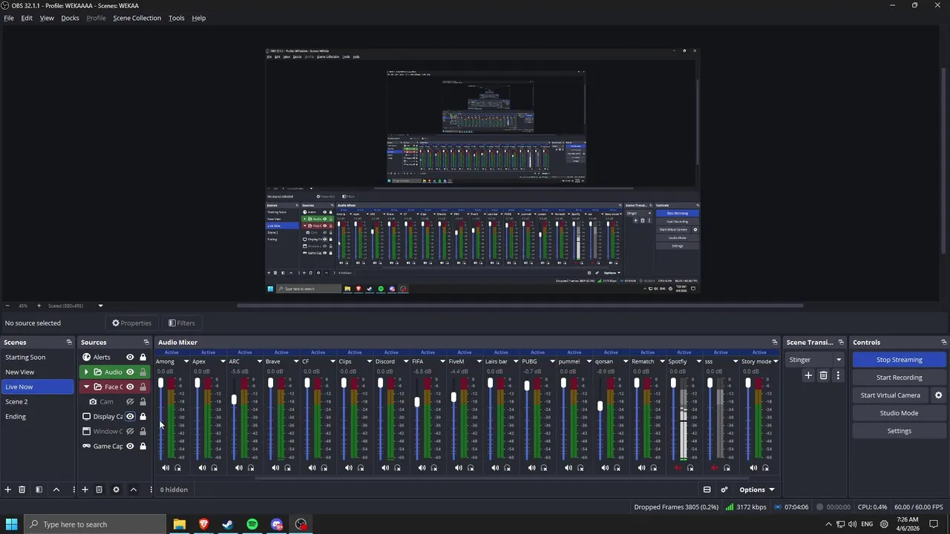The height and width of the screenshot is (534, 950).
Task: Open Virtual Camera settings gear
Action: pos(938,395)
